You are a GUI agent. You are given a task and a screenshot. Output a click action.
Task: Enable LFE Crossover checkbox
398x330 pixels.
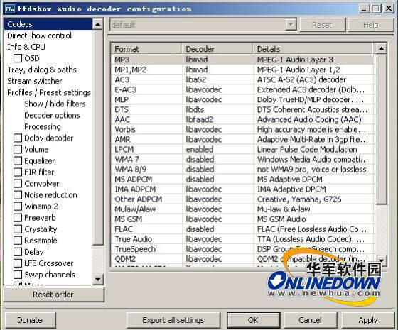coord(18,263)
